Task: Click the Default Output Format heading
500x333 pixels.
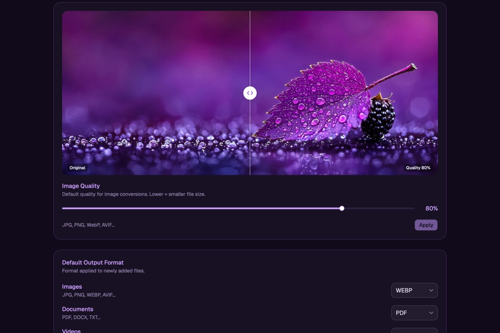Action: [x=93, y=263]
